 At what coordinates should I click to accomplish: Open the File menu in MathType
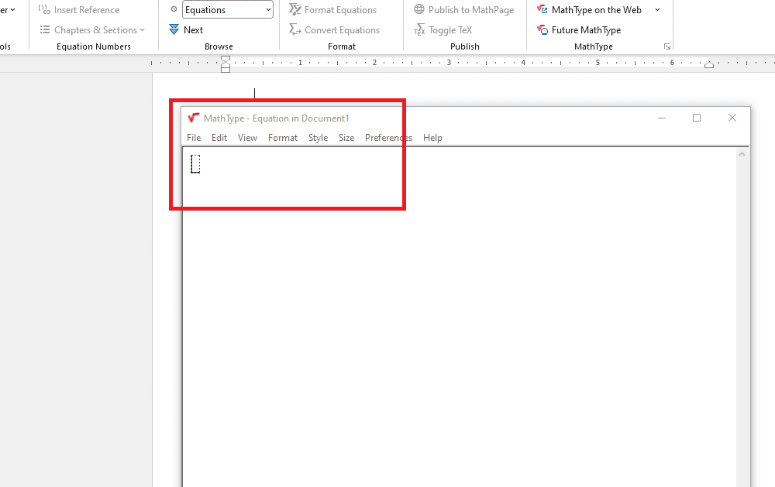[194, 138]
